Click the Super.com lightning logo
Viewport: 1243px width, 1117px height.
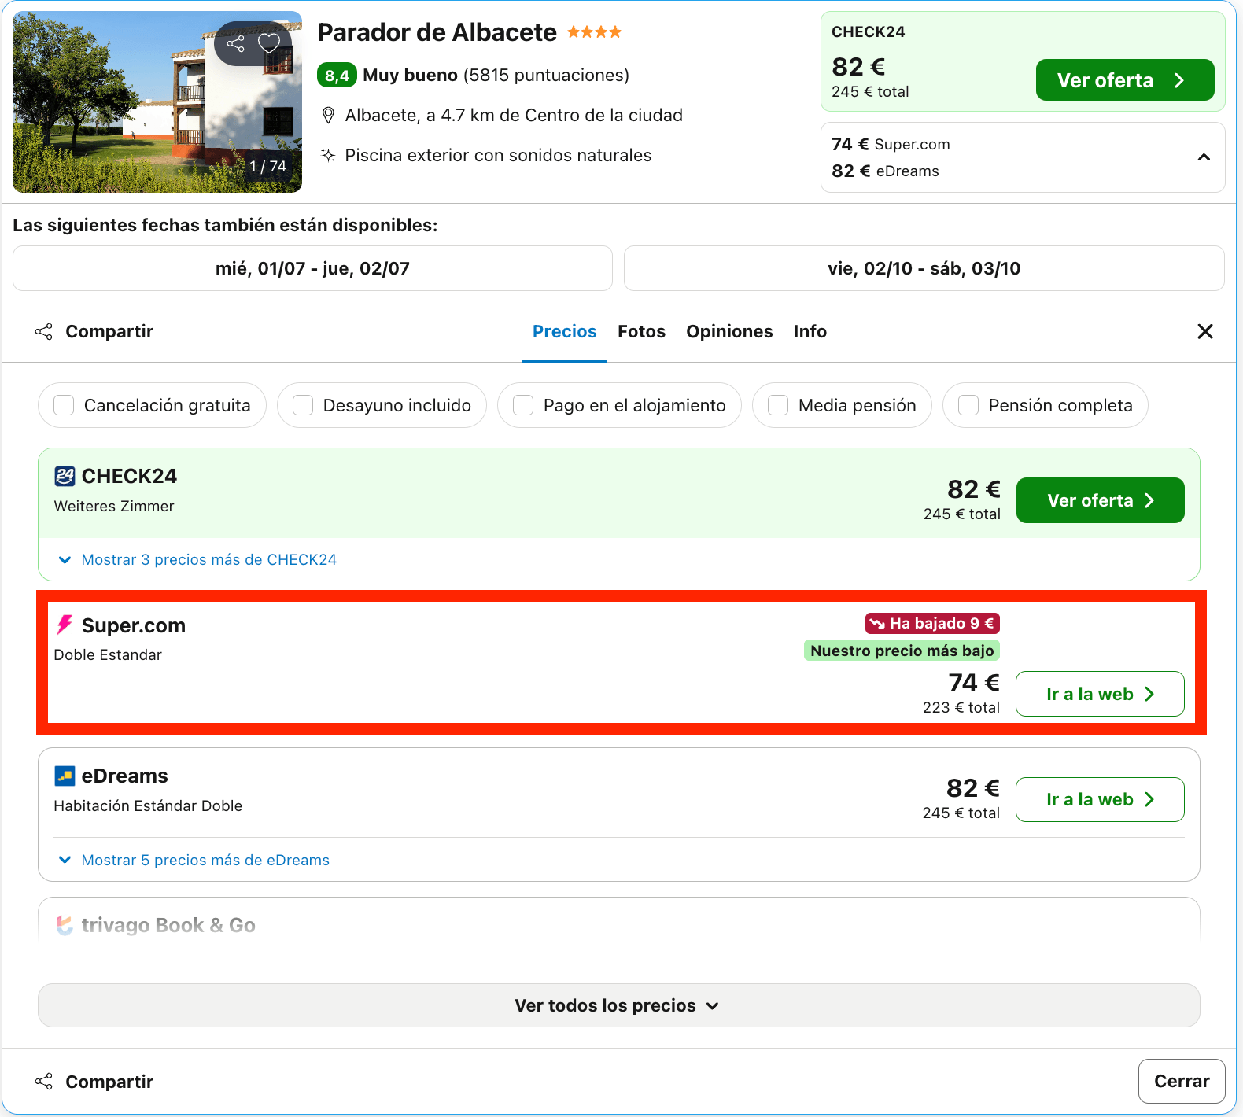point(65,625)
